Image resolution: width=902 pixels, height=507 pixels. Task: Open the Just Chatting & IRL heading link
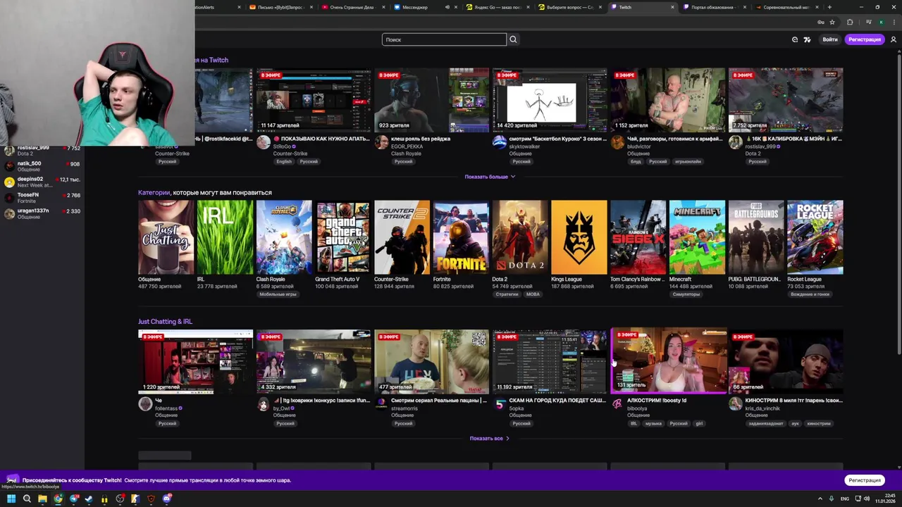tap(165, 321)
